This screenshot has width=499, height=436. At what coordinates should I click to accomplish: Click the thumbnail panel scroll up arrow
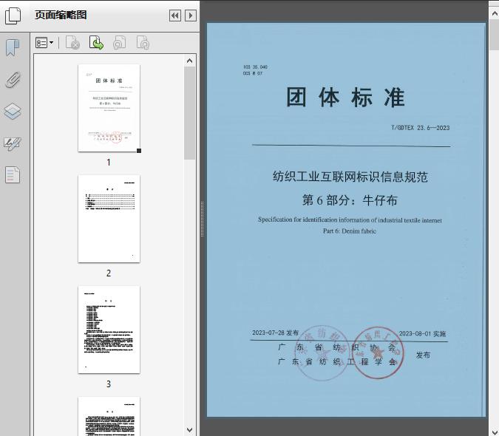(190, 61)
